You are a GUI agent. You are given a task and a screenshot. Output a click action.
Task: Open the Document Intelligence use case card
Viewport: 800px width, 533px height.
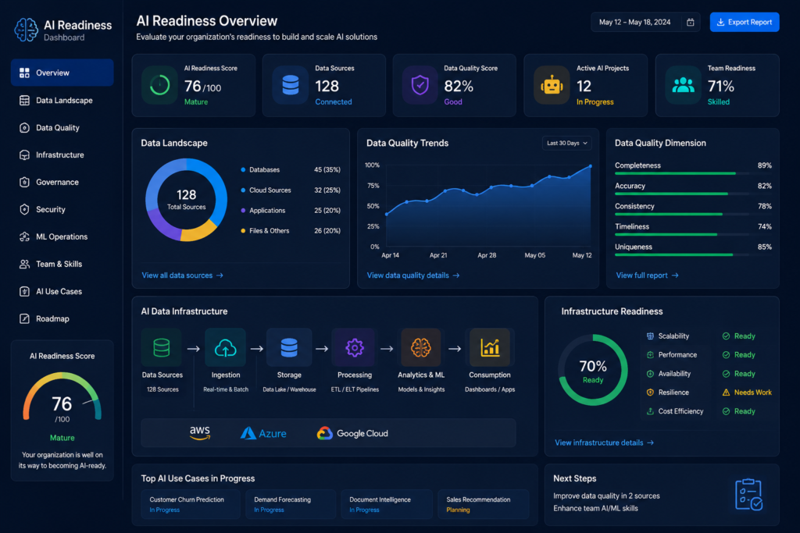click(x=387, y=504)
